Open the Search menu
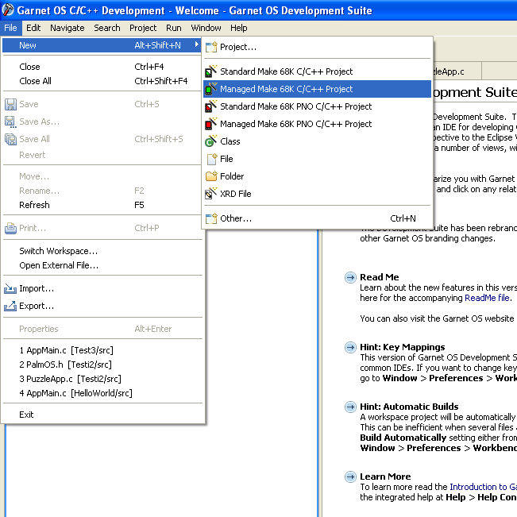This screenshot has height=517, width=517. (x=107, y=28)
